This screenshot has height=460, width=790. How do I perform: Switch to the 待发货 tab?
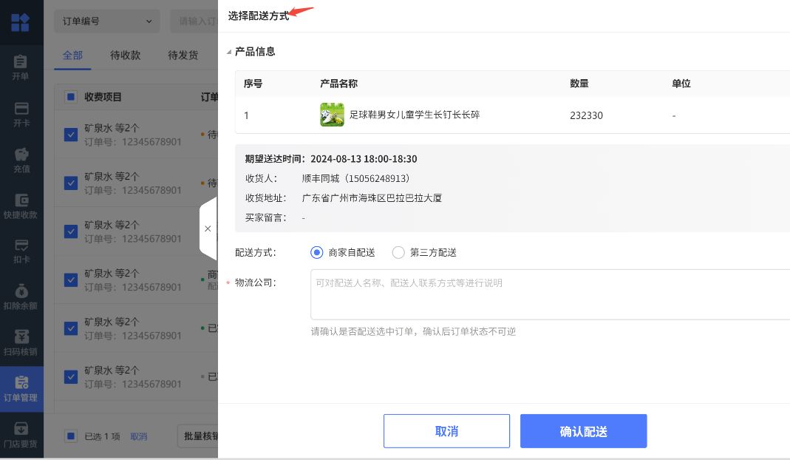coord(183,55)
